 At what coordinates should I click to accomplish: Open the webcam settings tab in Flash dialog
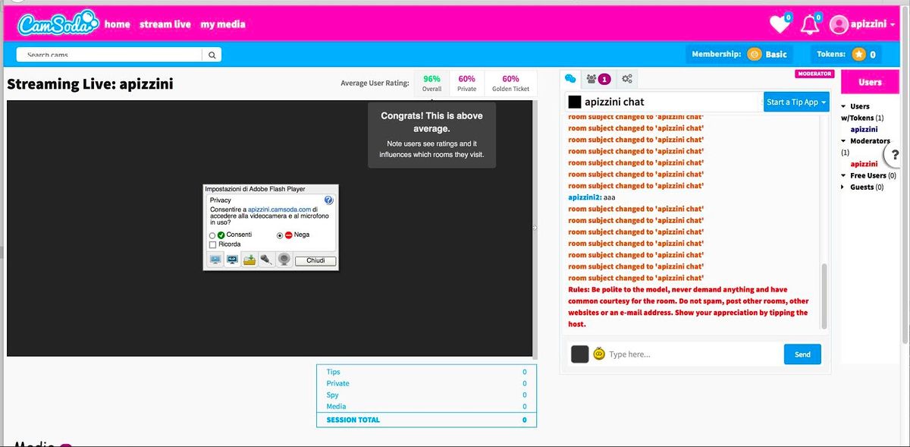click(x=284, y=260)
